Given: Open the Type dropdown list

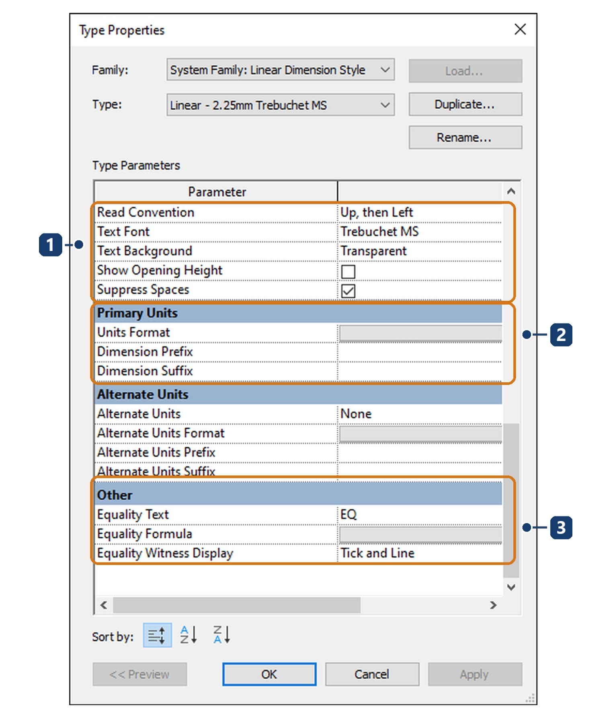Looking at the screenshot, I should click(281, 105).
